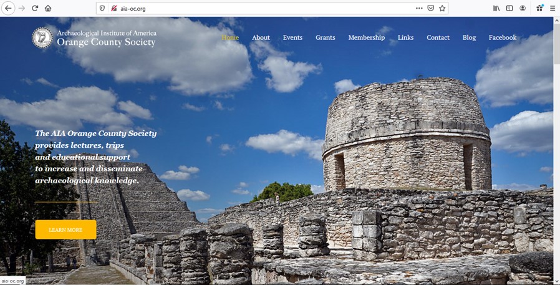
Task: Expand page actions three-dot menu
Action: pos(419,8)
